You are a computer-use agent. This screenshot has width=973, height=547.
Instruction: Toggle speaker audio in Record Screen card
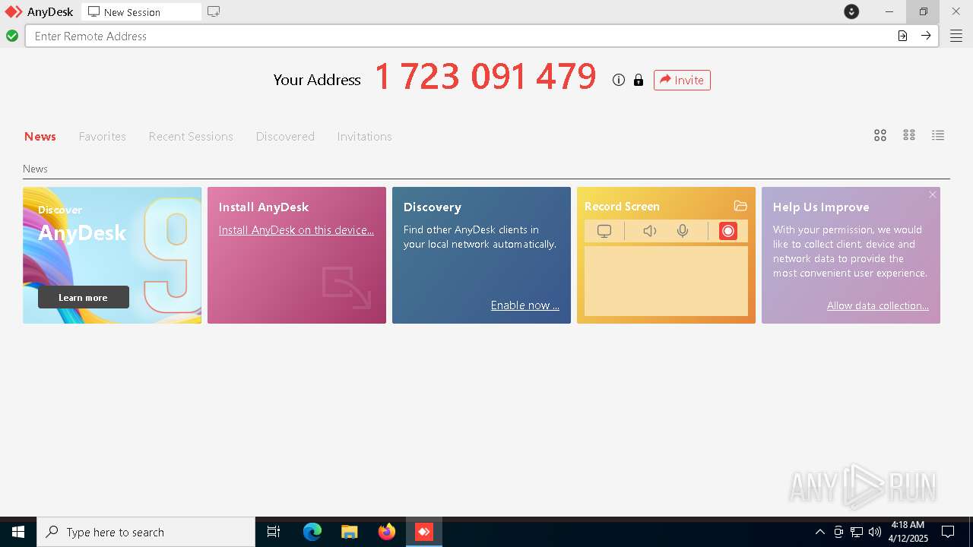(649, 231)
